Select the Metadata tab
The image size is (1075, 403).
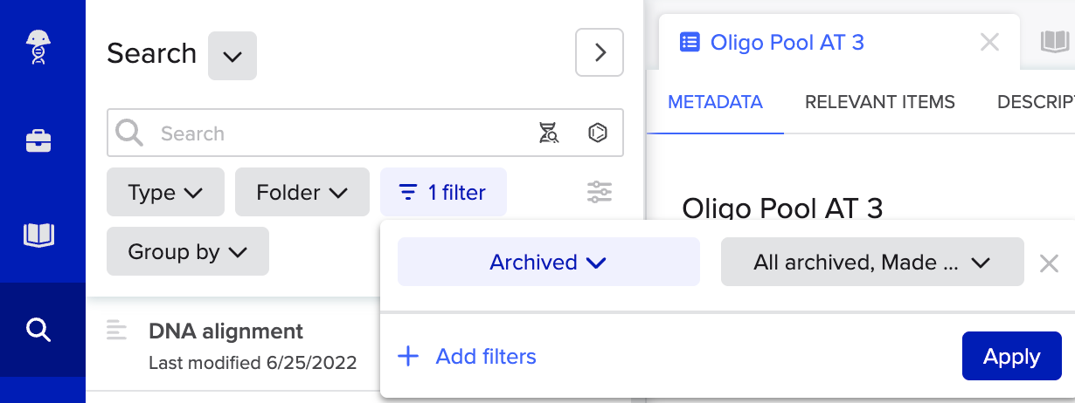point(715,102)
